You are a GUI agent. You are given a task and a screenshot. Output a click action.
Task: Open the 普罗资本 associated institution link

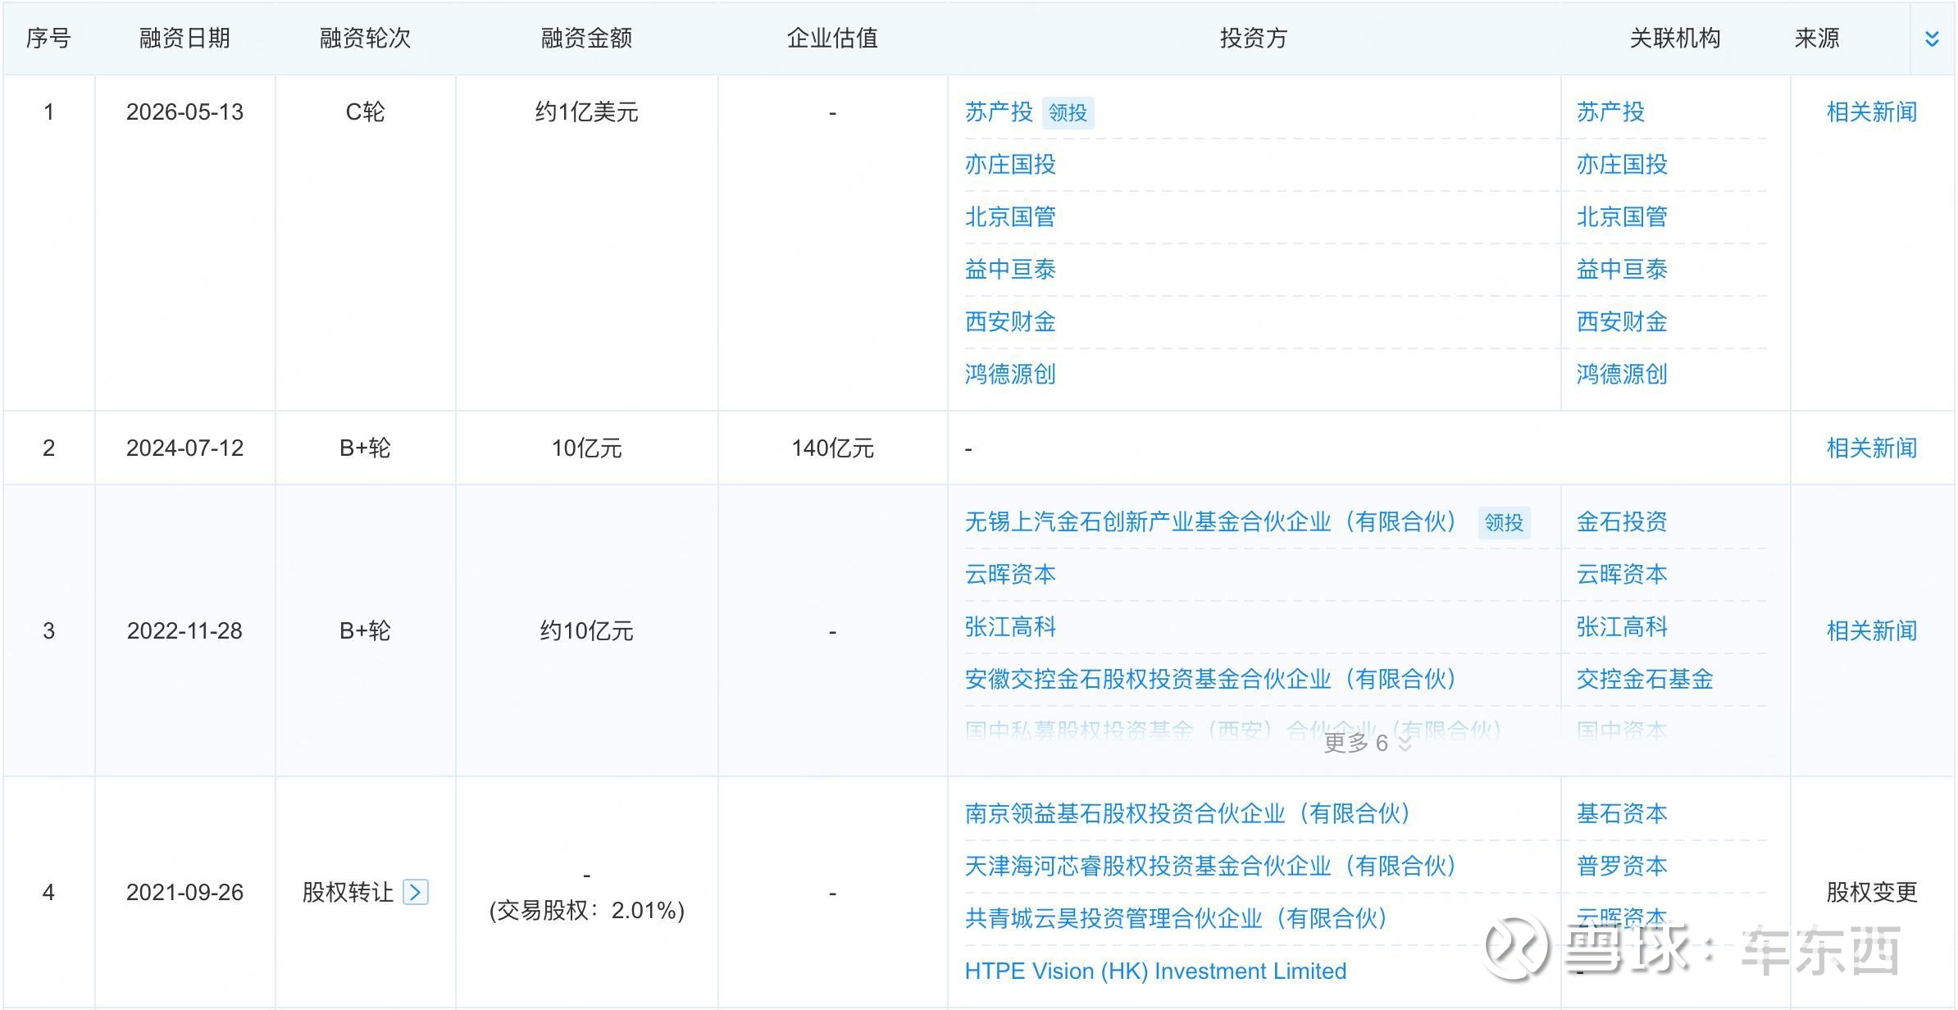pyautogui.click(x=1622, y=867)
